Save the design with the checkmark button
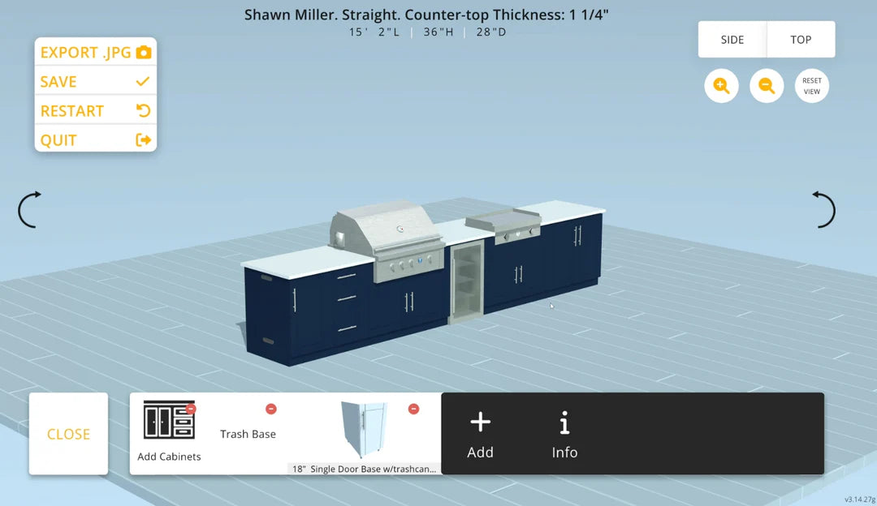The image size is (877, 506). tap(96, 82)
